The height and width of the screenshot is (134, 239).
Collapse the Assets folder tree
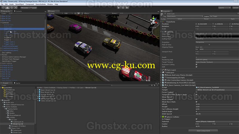pyautogui.click(x=1, y=100)
